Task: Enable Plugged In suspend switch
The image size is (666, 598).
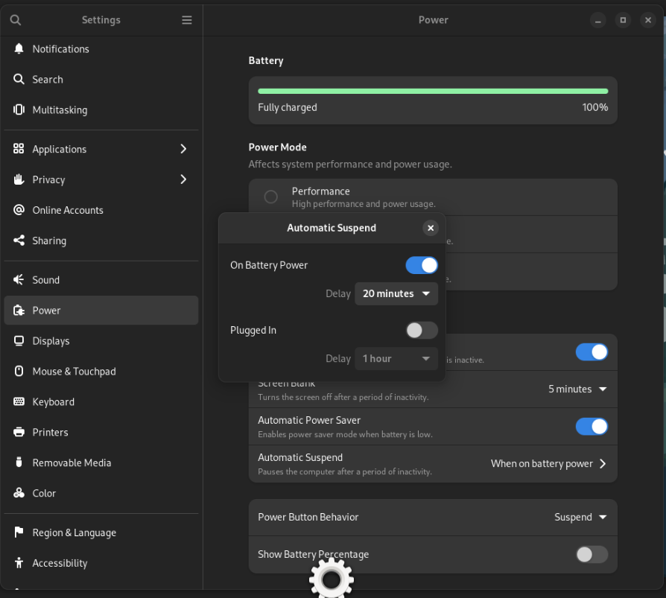Action: (x=422, y=330)
